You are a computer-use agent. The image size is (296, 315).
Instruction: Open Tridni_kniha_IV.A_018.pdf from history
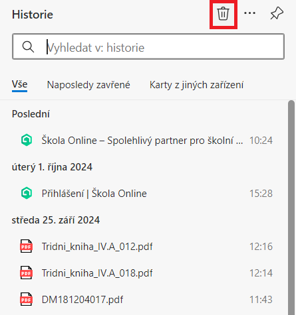(x=146, y=273)
